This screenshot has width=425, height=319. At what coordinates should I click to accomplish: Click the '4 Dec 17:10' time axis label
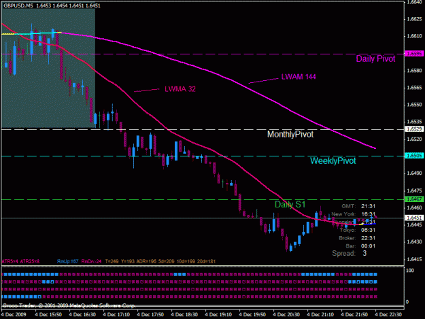116,315
